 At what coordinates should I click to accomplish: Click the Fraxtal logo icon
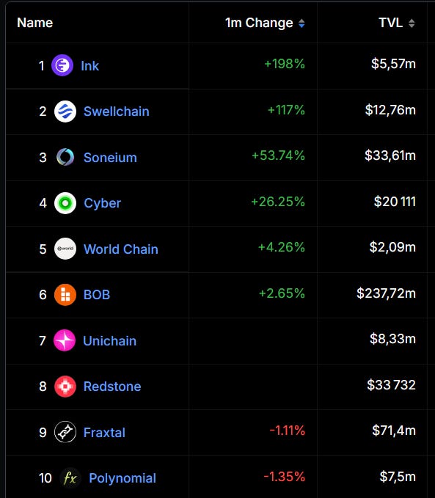[x=65, y=432]
